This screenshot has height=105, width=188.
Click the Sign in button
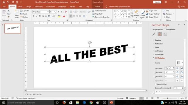pos(157,2)
